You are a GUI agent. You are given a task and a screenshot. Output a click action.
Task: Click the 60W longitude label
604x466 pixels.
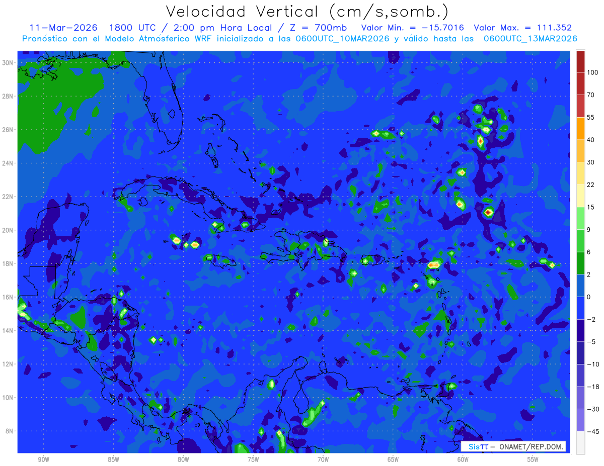(463, 459)
